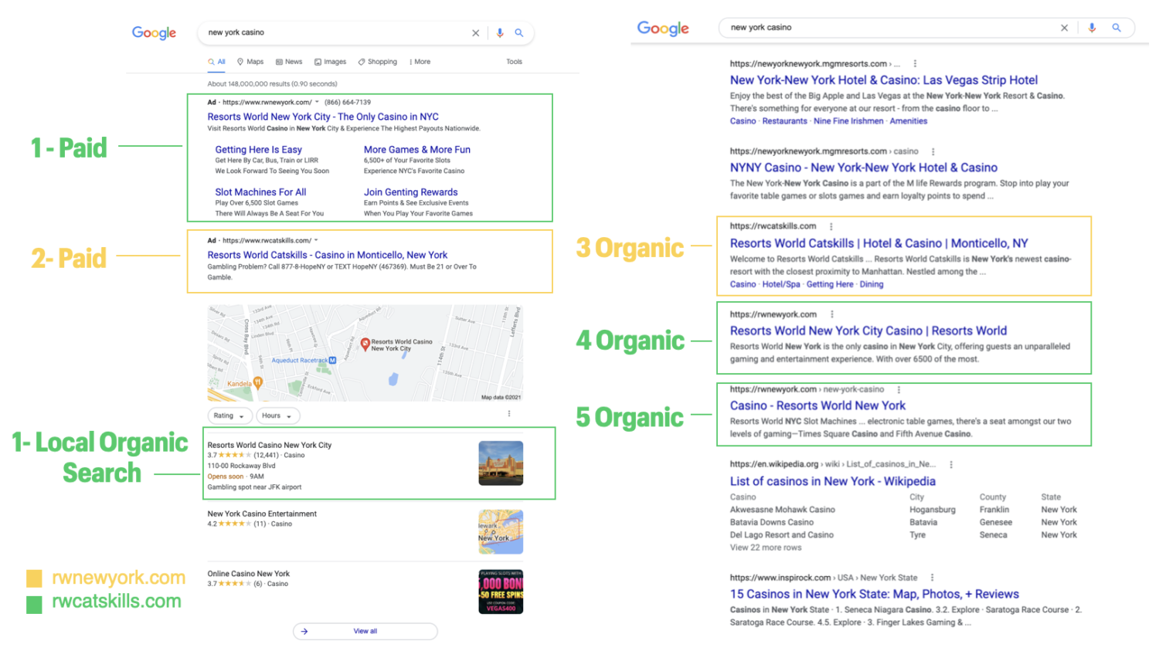Viewport: 1159px width, 668px height.
Task: Clear the right search box with X
Action: coord(1065,28)
